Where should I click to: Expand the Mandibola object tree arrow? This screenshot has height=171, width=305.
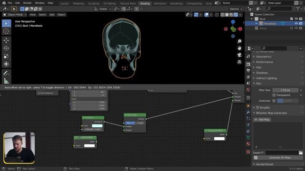(256, 24)
